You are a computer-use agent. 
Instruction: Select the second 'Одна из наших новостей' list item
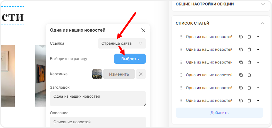click(209, 49)
